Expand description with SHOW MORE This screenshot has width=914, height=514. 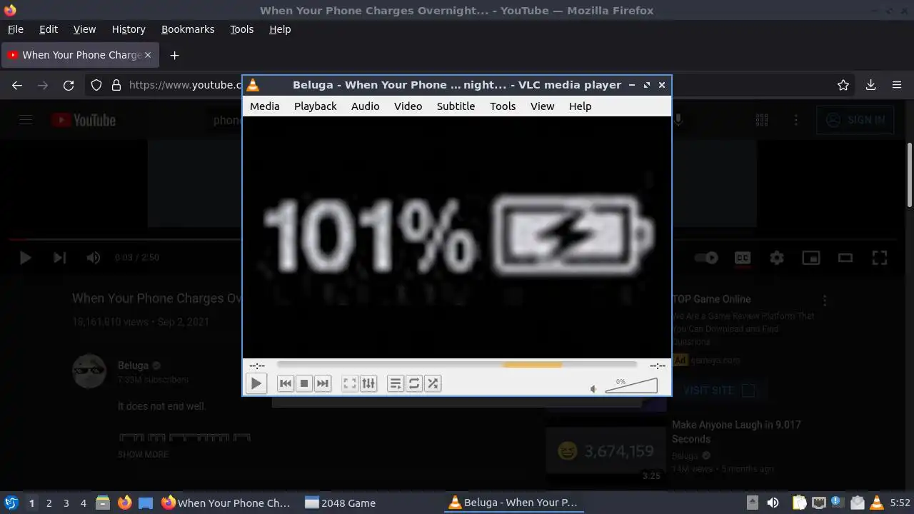144,454
